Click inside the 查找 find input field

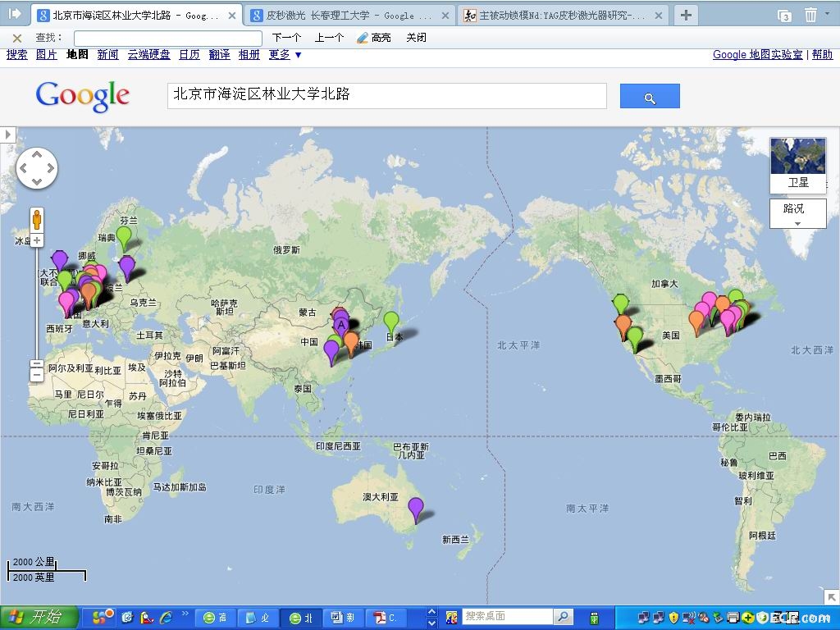[167, 38]
